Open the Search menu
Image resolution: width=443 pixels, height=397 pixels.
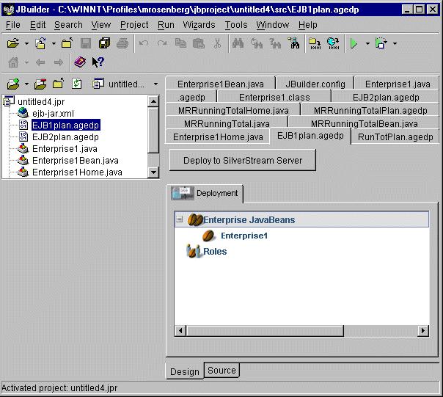[68, 25]
